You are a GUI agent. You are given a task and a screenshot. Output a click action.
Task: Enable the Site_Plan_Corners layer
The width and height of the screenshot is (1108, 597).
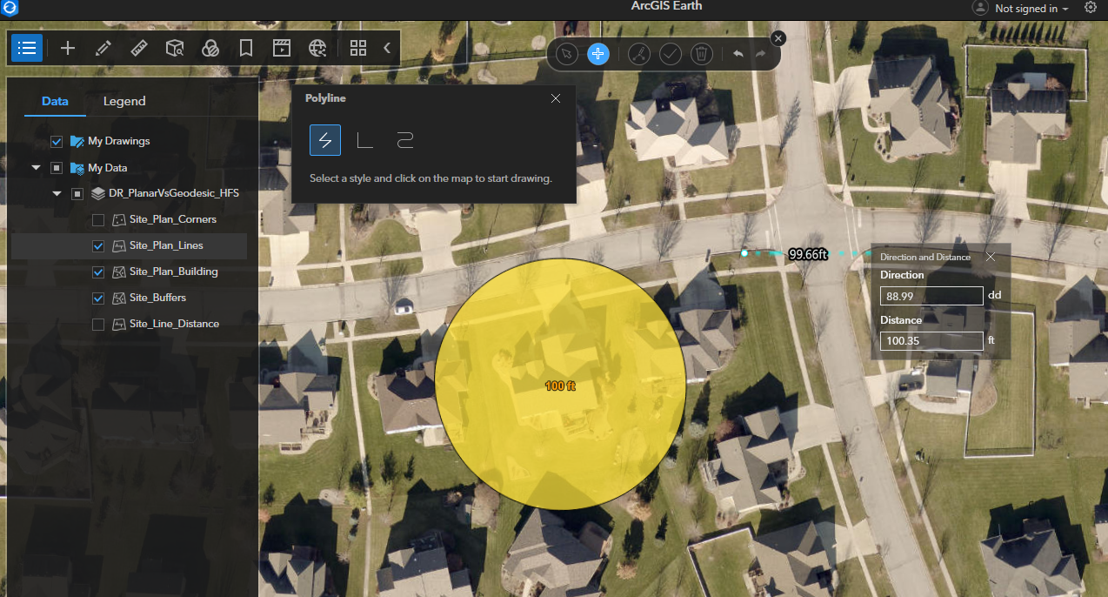coord(98,219)
